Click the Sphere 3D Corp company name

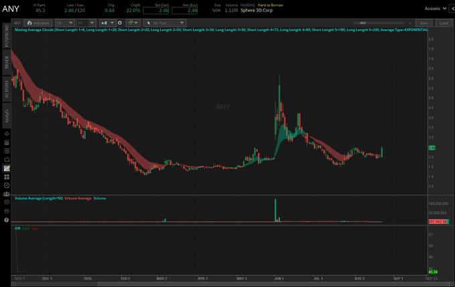pos(257,11)
